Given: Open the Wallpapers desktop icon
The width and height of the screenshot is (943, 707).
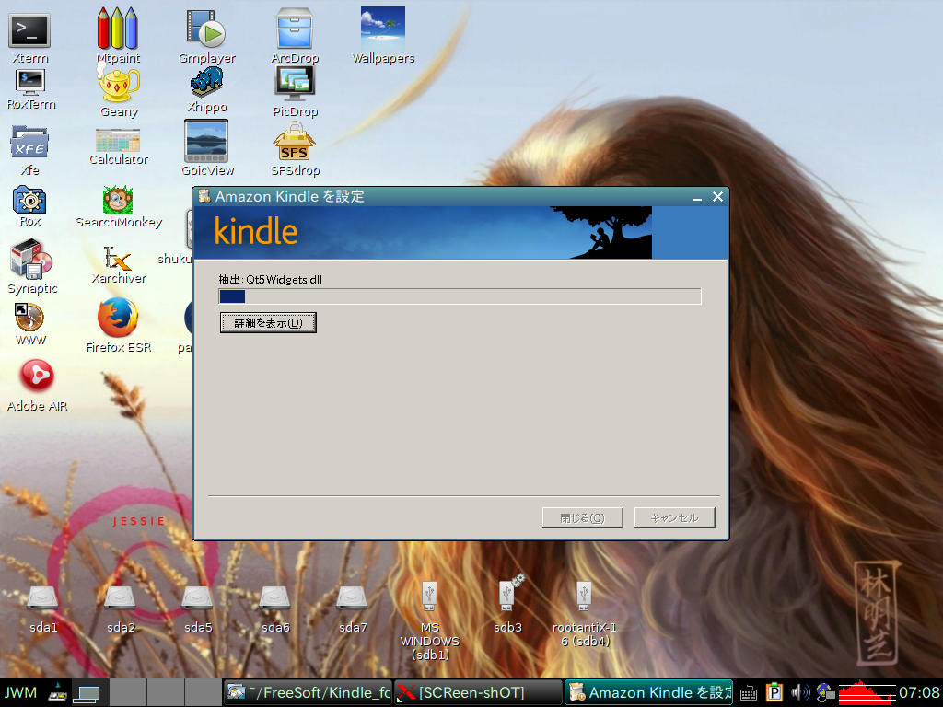Looking at the screenshot, I should [382, 28].
